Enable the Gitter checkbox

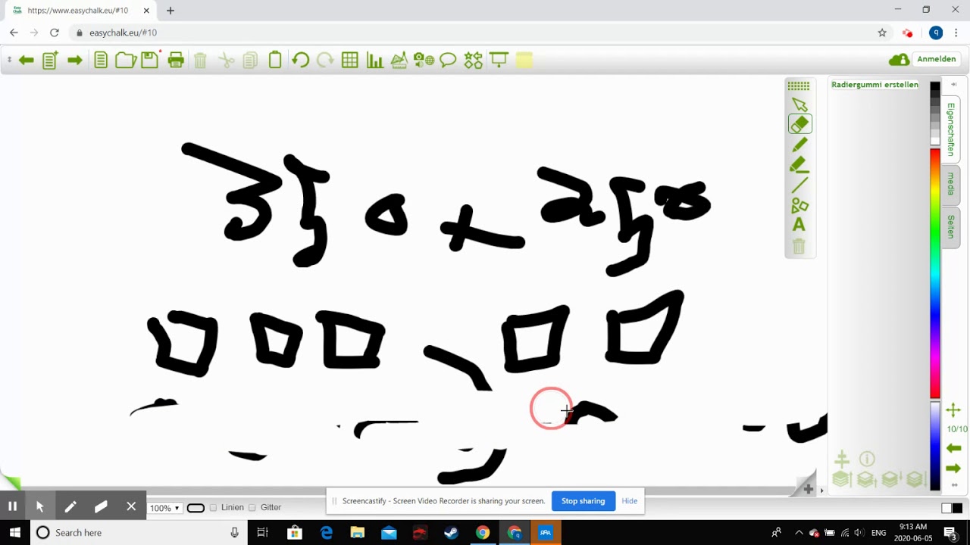click(252, 508)
